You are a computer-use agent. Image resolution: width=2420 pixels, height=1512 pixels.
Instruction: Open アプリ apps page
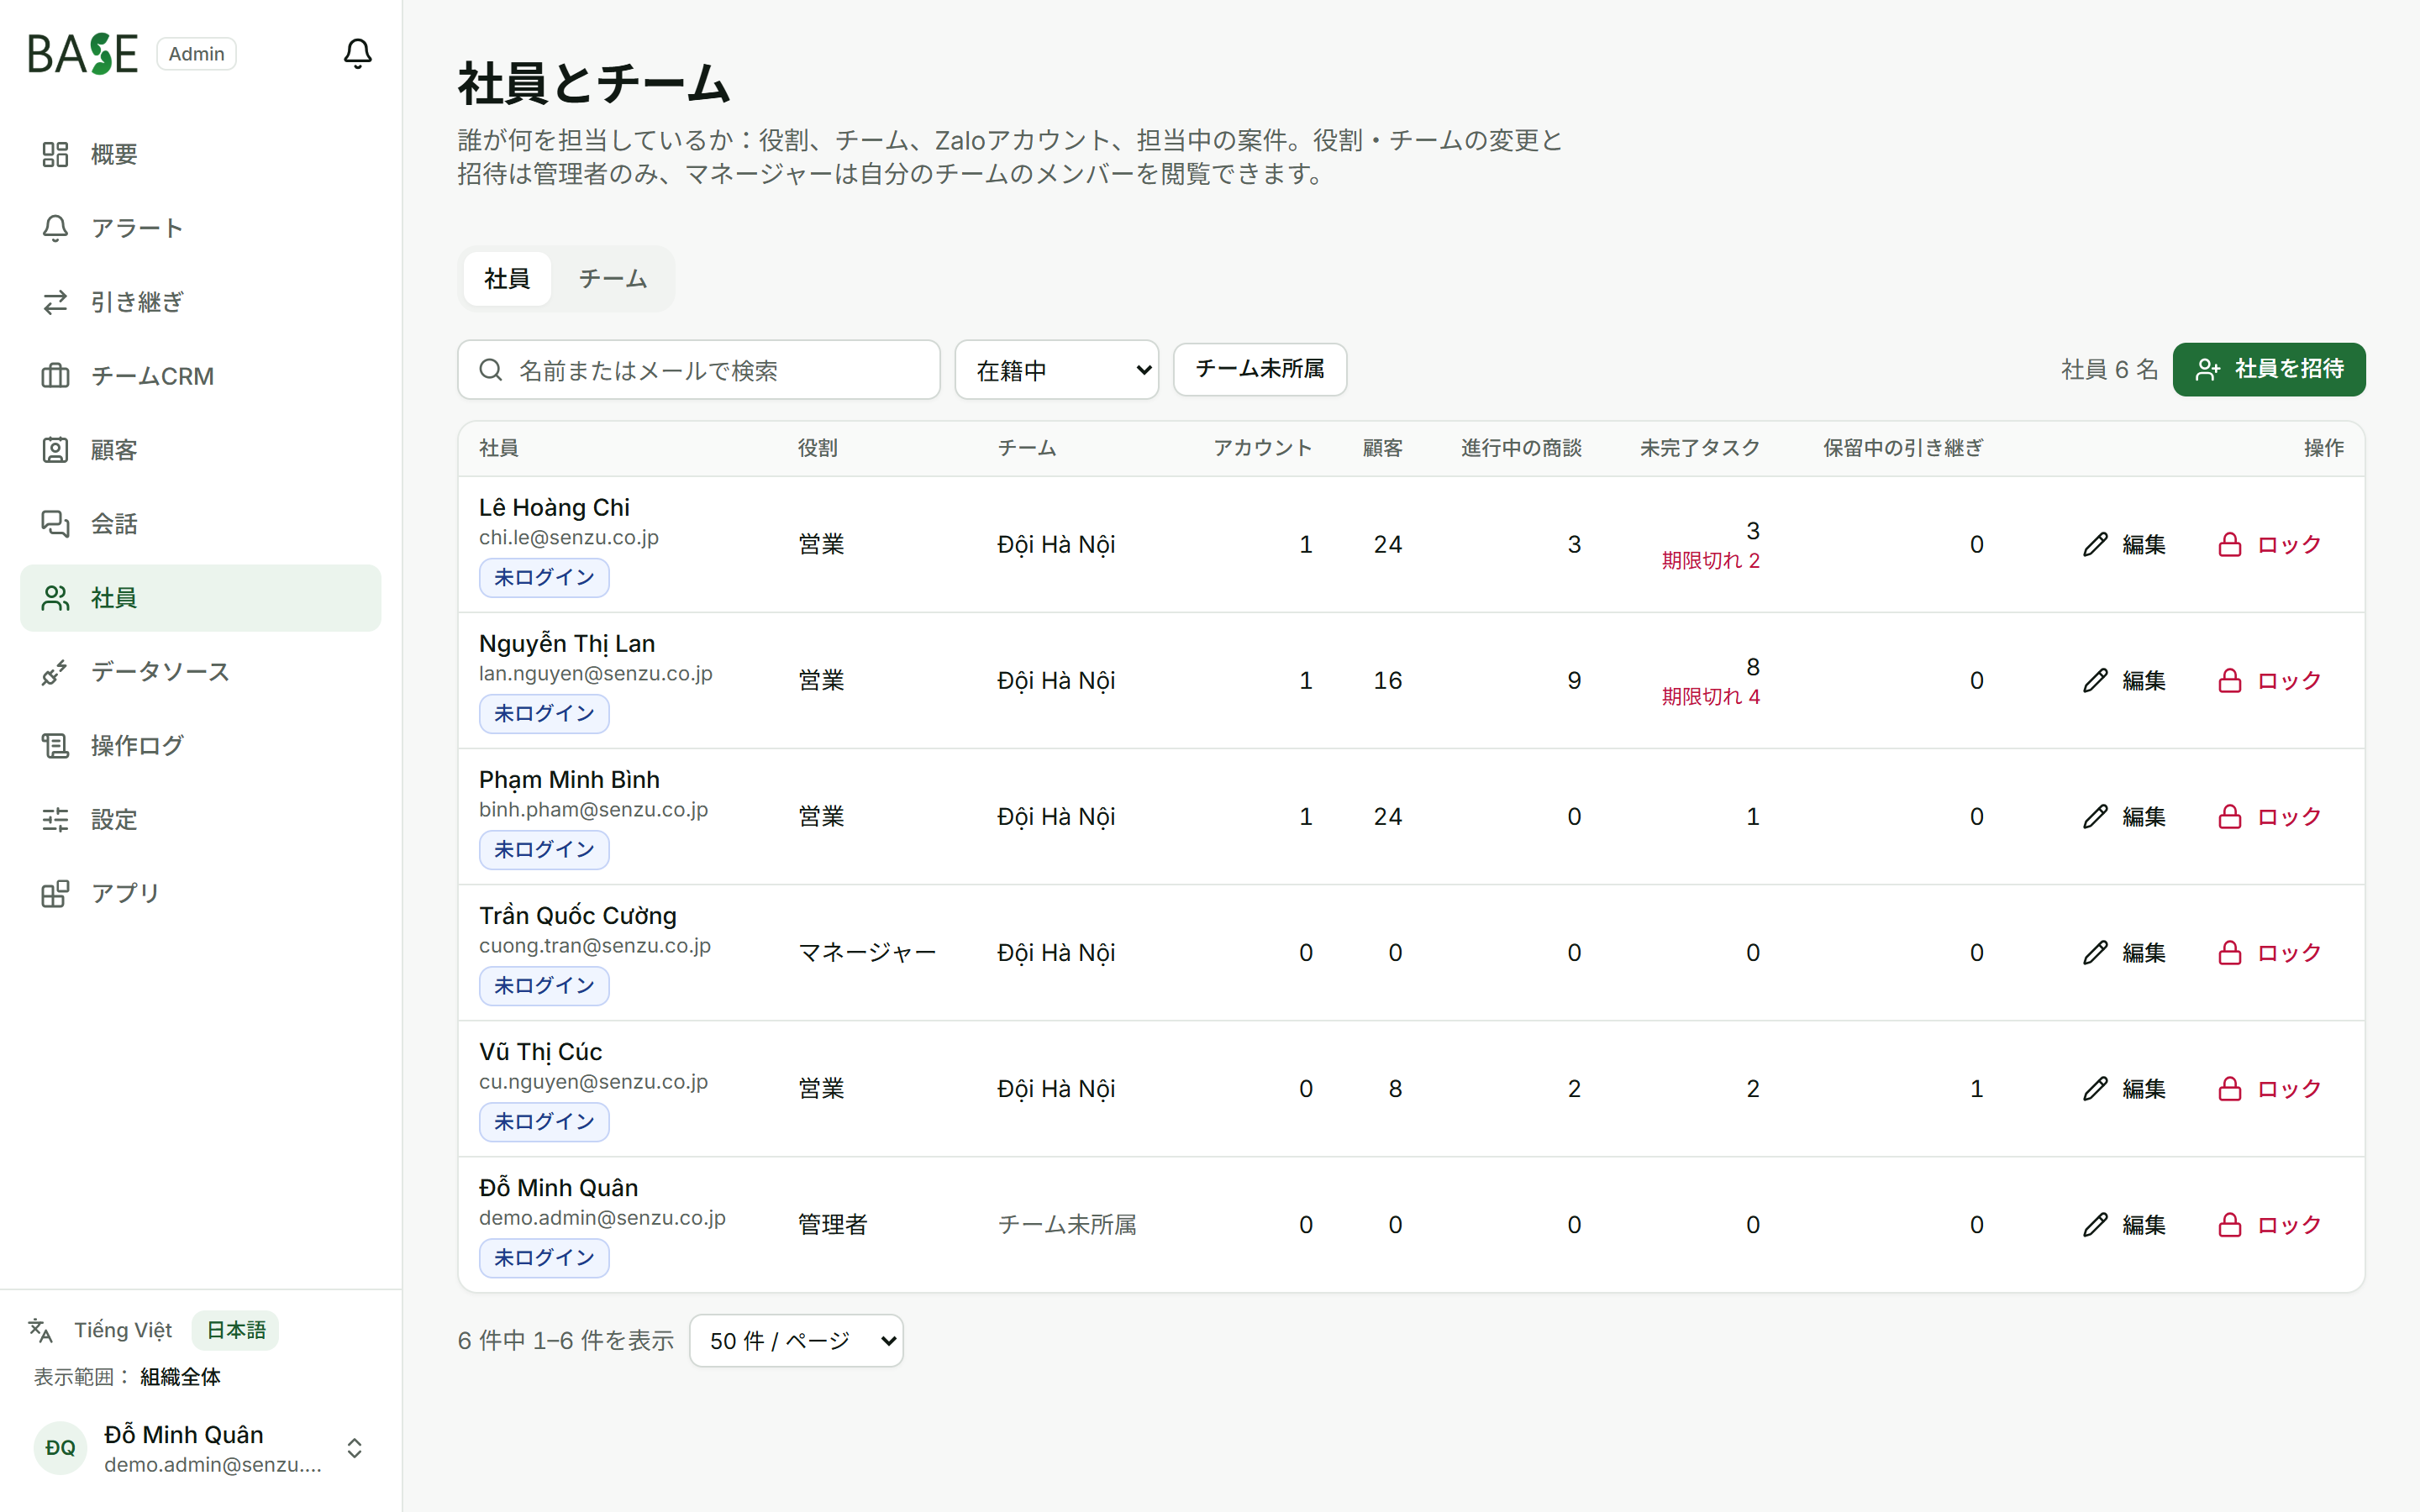click(200, 893)
